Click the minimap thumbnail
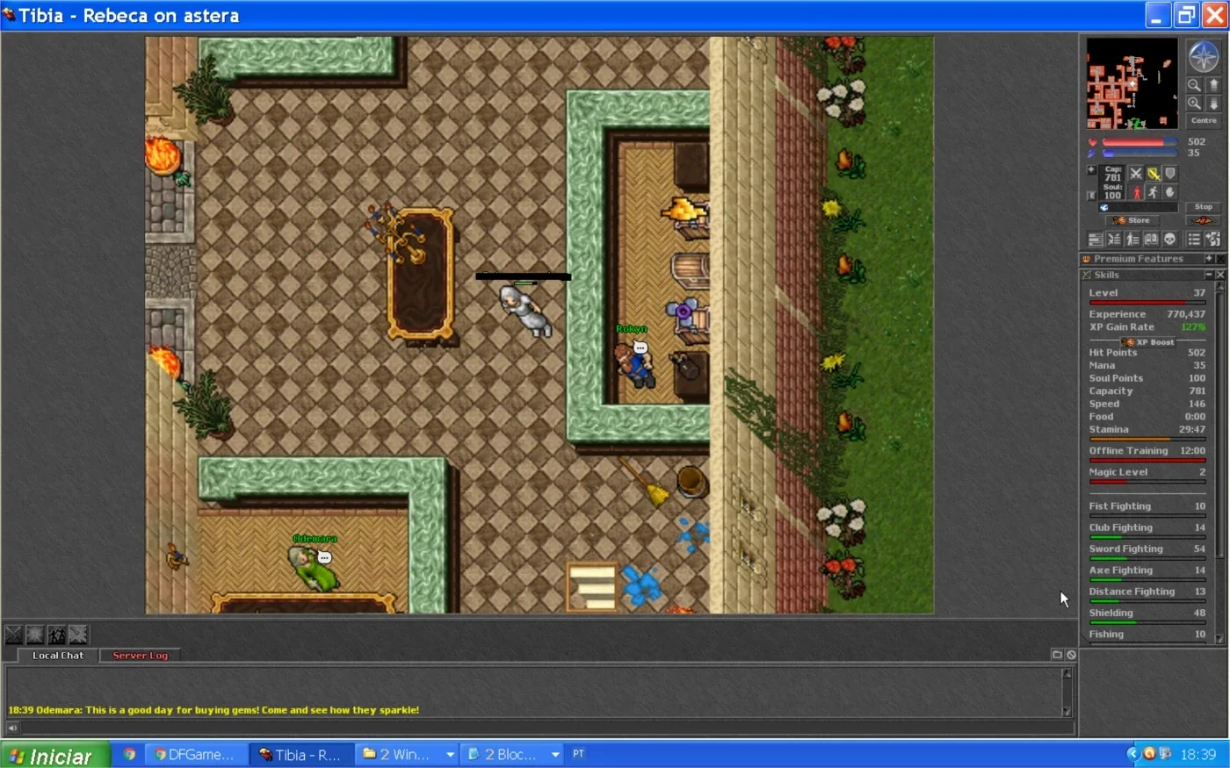 click(x=1132, y=83)
